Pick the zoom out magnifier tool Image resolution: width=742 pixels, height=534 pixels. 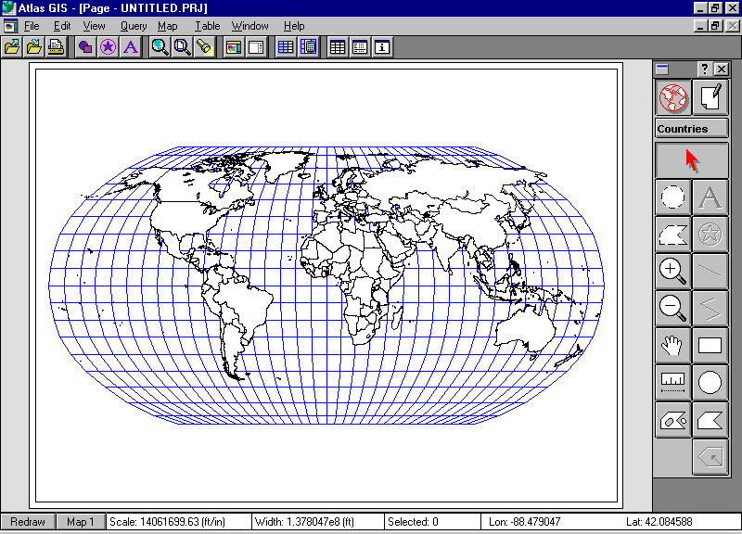[672, 307]
